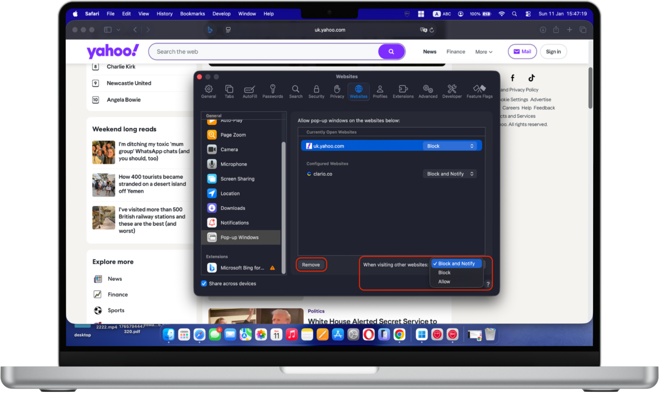
Task: Open clario.co's Block and Notify dropdown
Action: pos(449,174)
